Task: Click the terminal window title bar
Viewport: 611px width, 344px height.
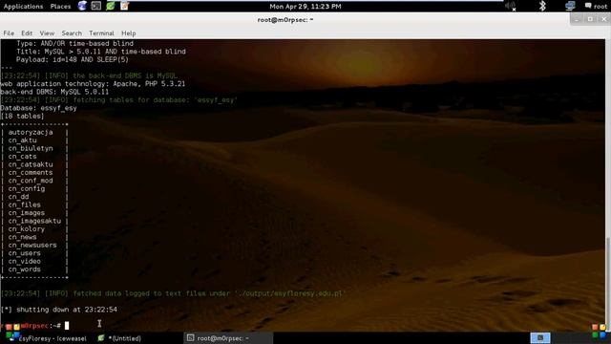Action: click(285, 19)
